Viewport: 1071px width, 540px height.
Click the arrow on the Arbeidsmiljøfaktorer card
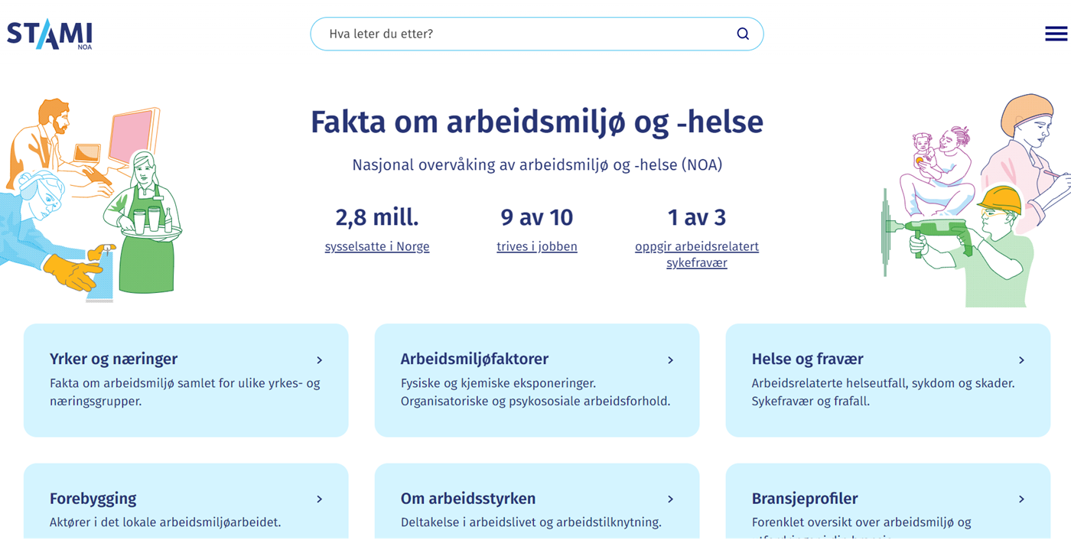point(670,360)
